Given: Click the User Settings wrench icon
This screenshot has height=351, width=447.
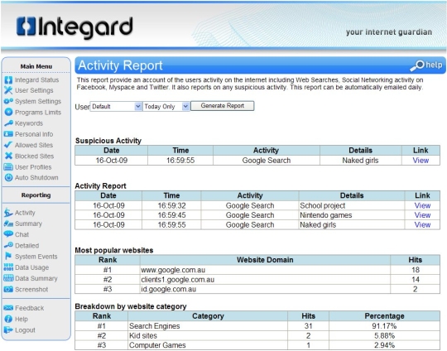Looking at the screenshot, I should [x=8, y=90].
